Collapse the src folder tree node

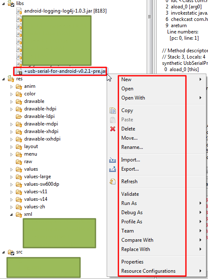(3, 253)
